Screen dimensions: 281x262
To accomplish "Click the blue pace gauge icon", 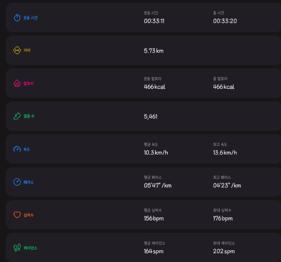I will 17,182.
